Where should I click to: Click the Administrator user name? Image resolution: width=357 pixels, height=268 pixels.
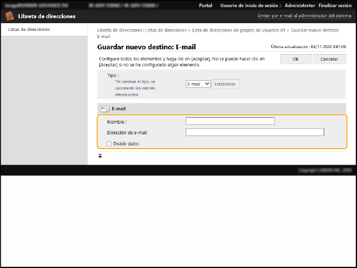click(300, 5)
